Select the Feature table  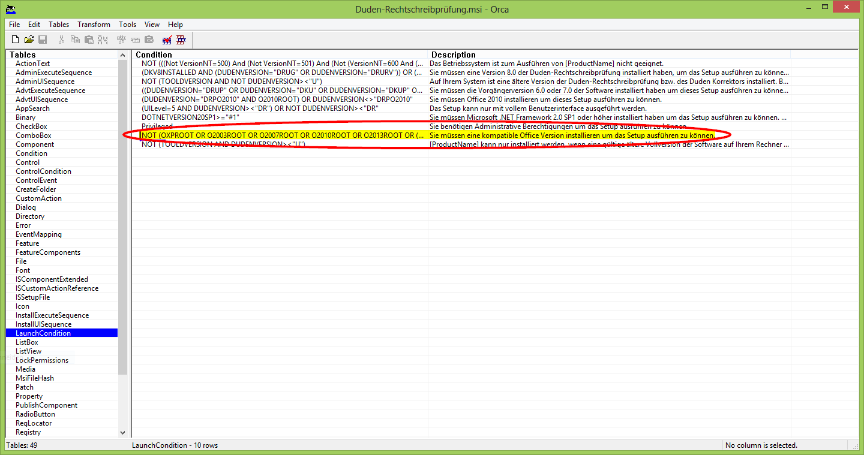click(x=27, y=243)
